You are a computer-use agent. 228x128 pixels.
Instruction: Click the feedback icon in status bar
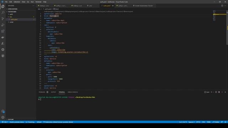click(222, 122)
